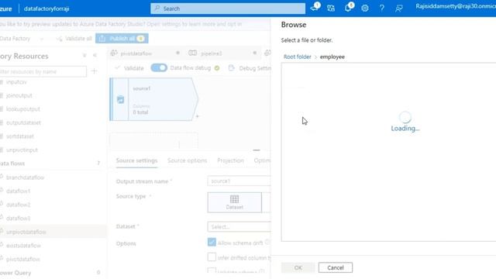This screenshot has width=496, height=279.
Task: Open the help question mark icon
Action: point(382,9)
